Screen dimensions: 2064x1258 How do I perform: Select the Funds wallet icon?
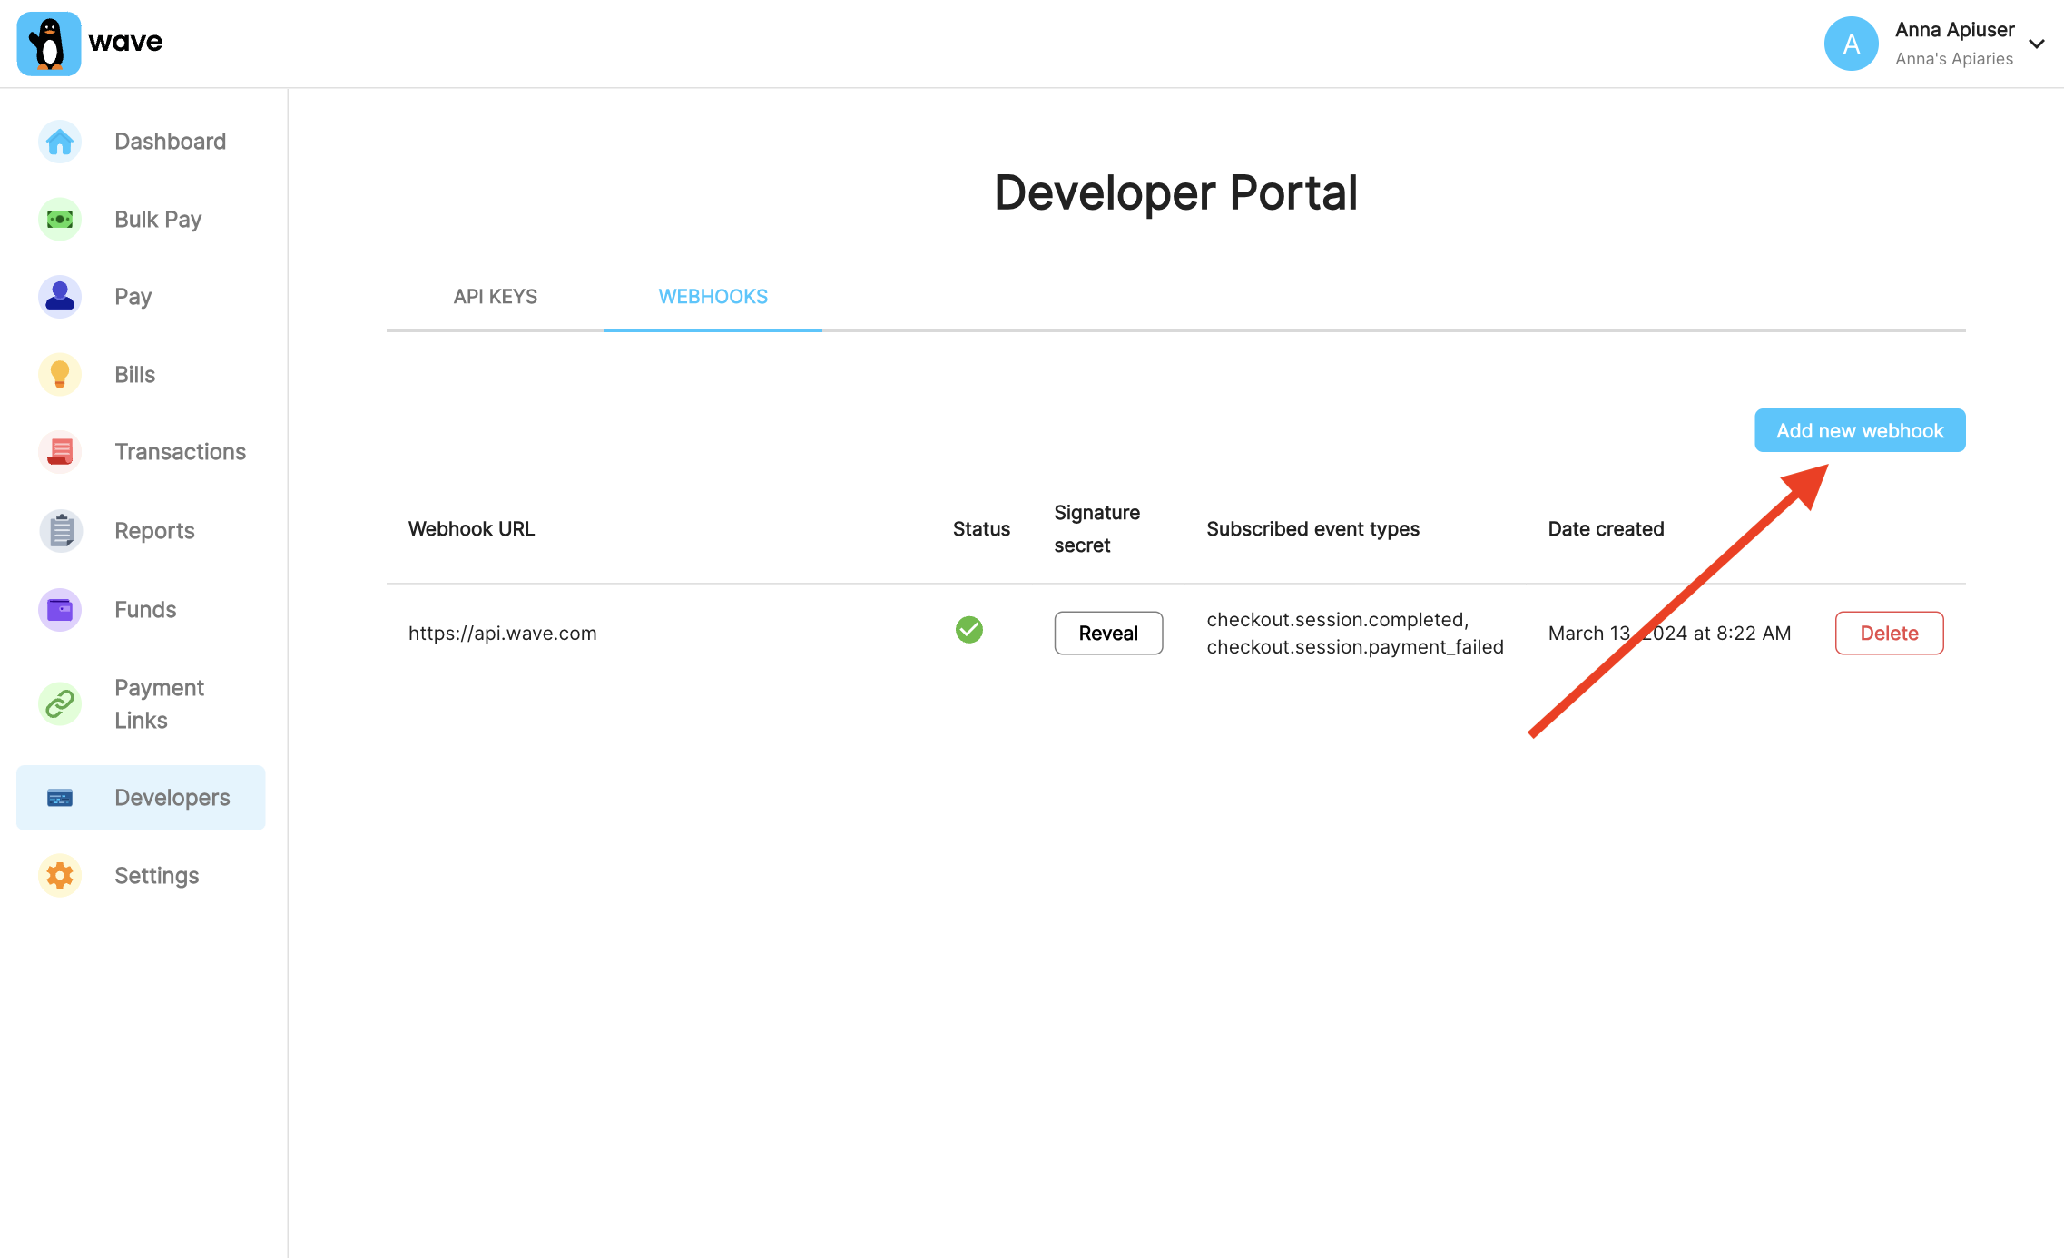59,610
